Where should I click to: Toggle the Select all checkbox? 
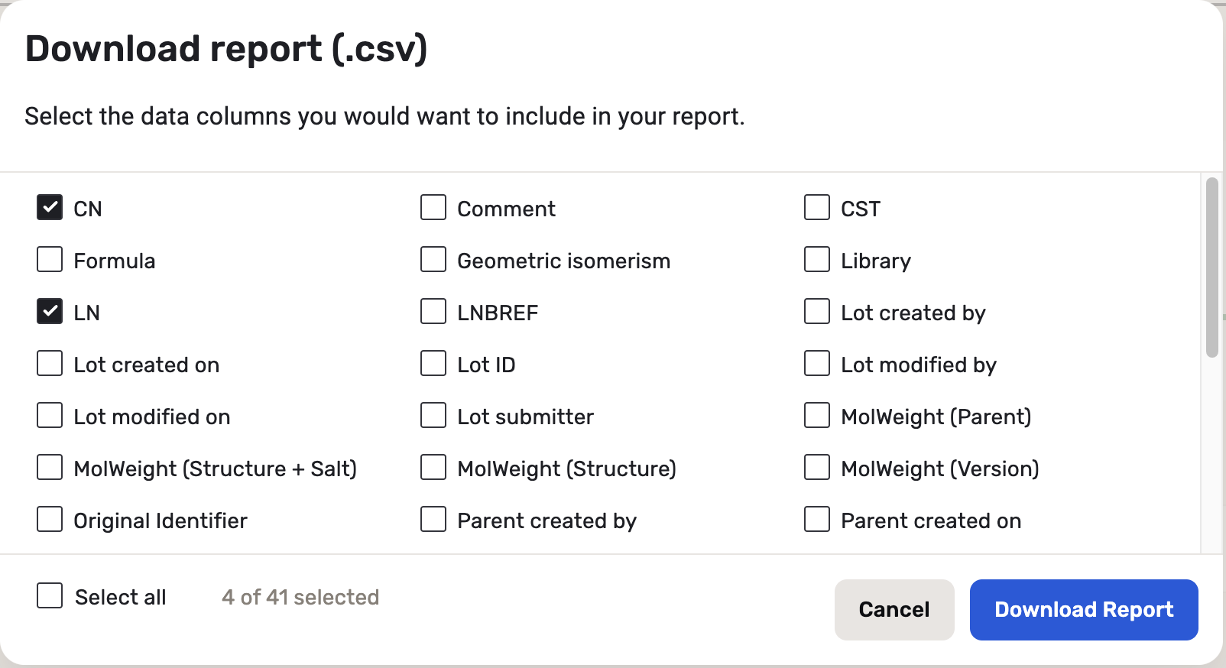[50, 595]
